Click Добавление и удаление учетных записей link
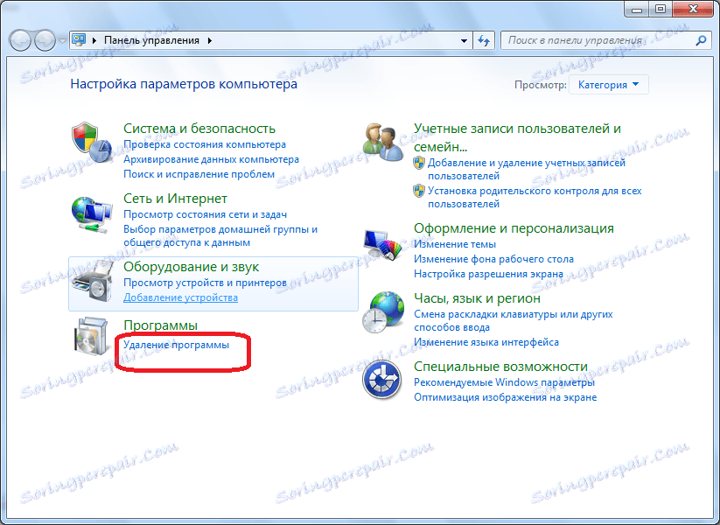Image resolution: width=720 pixels, height=525 pixels. click(x=527, y=169)
